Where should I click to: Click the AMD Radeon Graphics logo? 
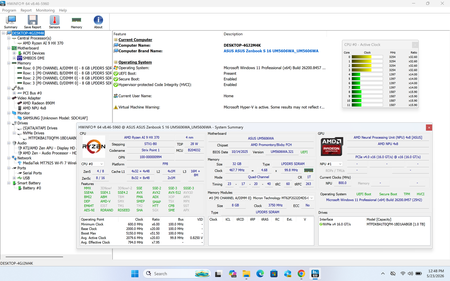pos(332,146)
